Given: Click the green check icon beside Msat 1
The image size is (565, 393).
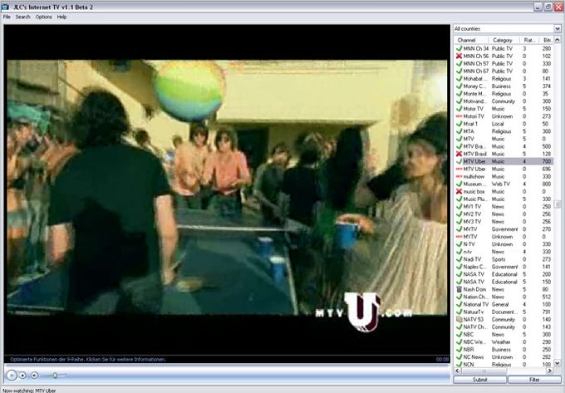Looking at the screenshot, I should [x=459, y=124].
